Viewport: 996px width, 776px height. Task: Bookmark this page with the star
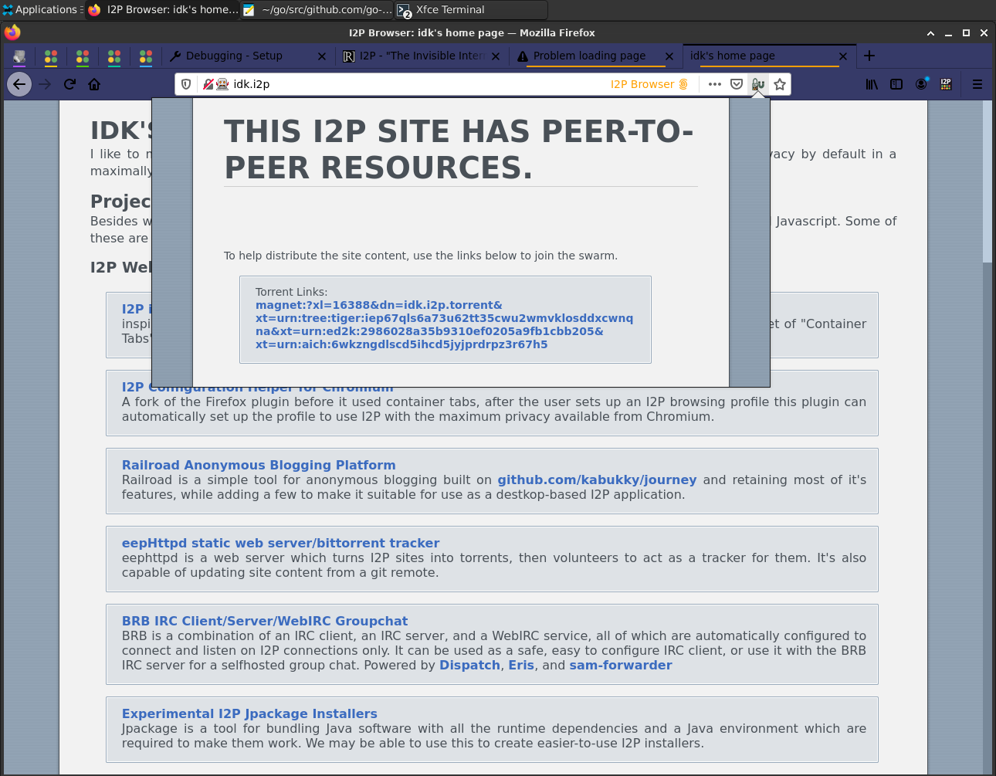point(780,84)
